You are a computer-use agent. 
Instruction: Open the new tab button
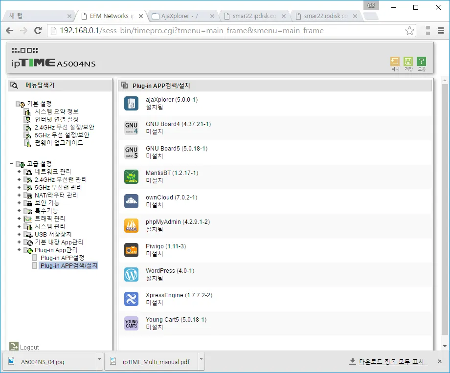click(x=371, y=16)
